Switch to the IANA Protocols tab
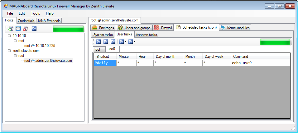Screen dimensions: 298x133 pos(49,21)
